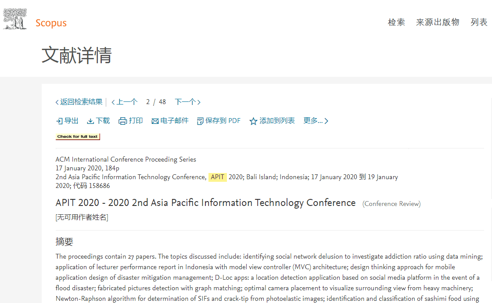The image size is (492, 303).
Task: Click the 添加到列表 text link
Action: (x=277, y=121)
